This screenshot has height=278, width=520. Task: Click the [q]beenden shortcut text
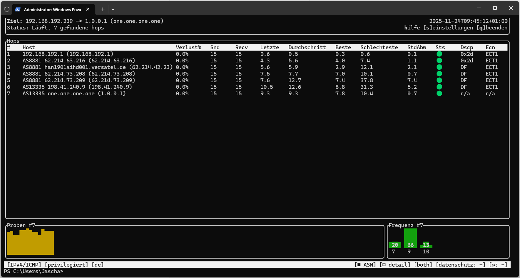click(x=492, y=28)
